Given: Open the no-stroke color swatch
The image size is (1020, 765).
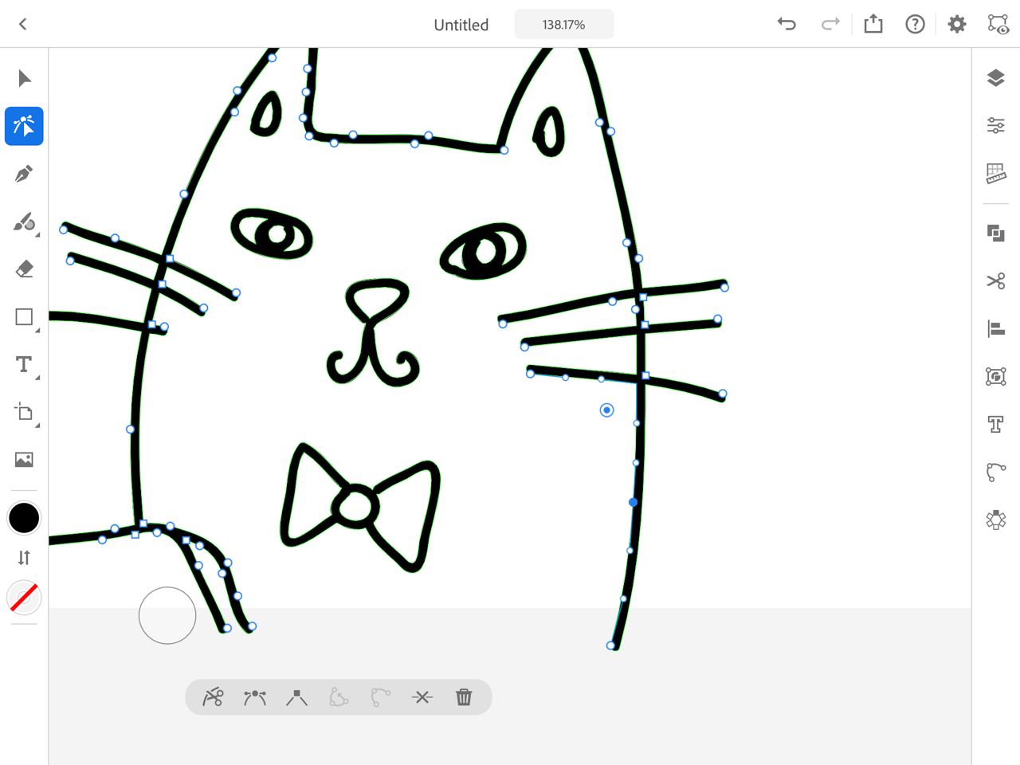Looking at the screenshot, I should (24, 598).
